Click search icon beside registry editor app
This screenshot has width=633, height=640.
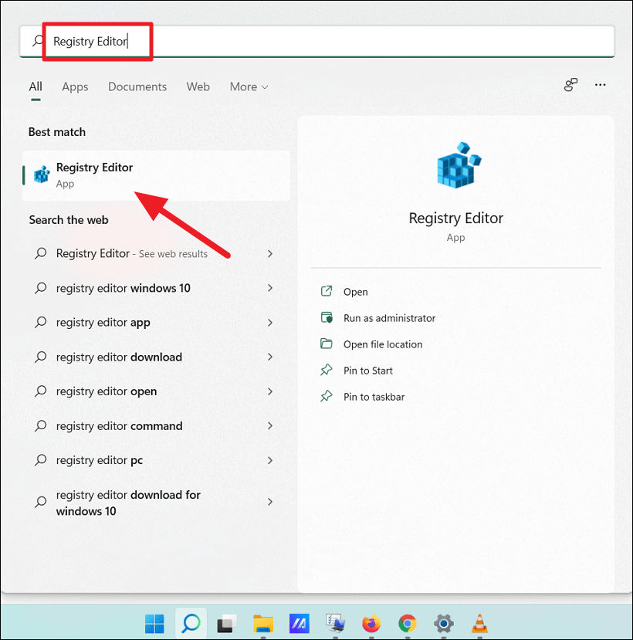pos(41,323)
